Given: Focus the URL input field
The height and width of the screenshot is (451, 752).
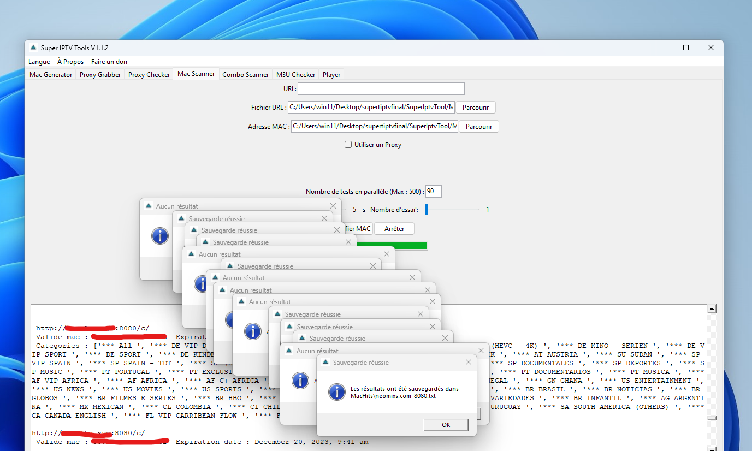Looking at the screenshot, I should [x=381, y=88].
